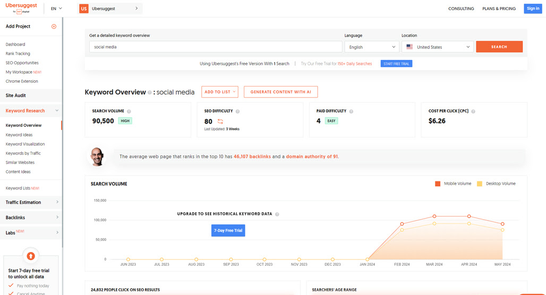Click Cost Per Click help icon
This screenshot has height=295, width=546.
473,111
